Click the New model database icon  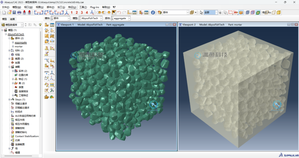click(x=4, y=12)
